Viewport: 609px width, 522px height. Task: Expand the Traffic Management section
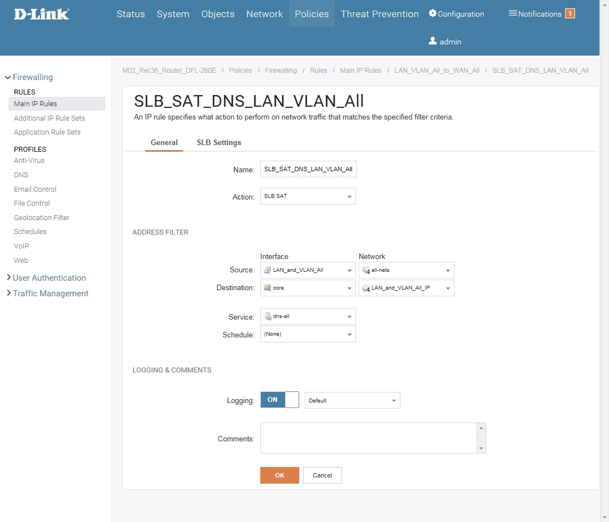tap(50, 294)
